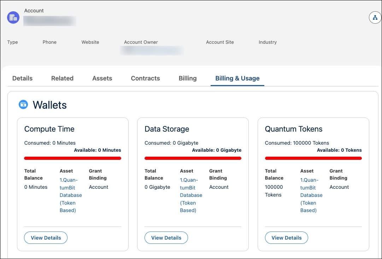The image size is (382, 259).
Task: Click the Quantum Tokens usage progress bar
Action: coord(313,158)
